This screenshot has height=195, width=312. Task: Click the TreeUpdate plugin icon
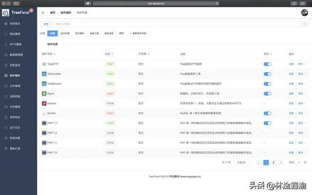[x=44, y=74]
